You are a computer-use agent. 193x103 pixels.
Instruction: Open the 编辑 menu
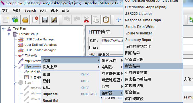(17, 11)
